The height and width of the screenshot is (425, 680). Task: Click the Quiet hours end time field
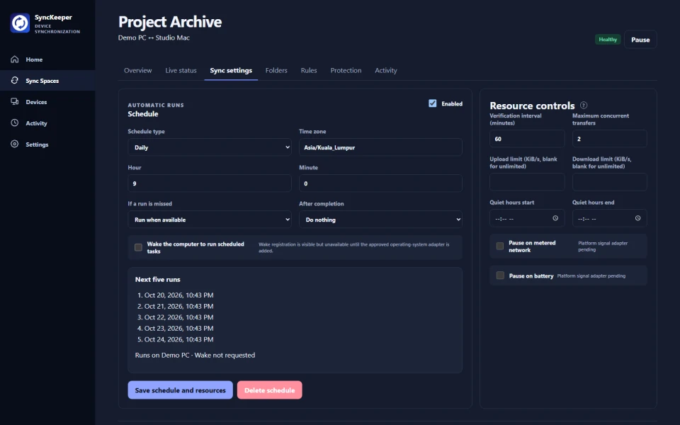tap(610, 218)
